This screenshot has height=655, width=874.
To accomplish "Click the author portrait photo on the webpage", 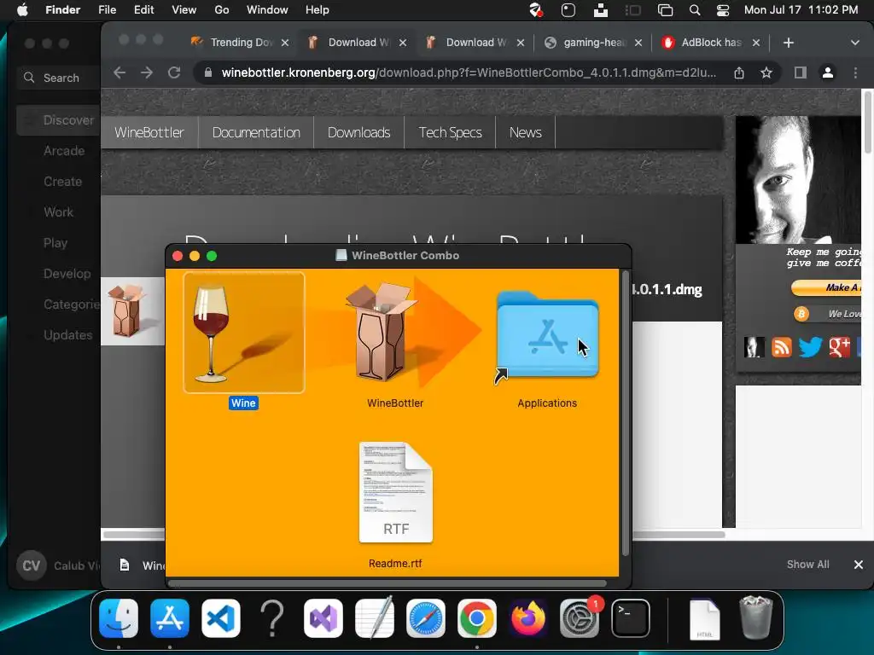I will point(798,179).
